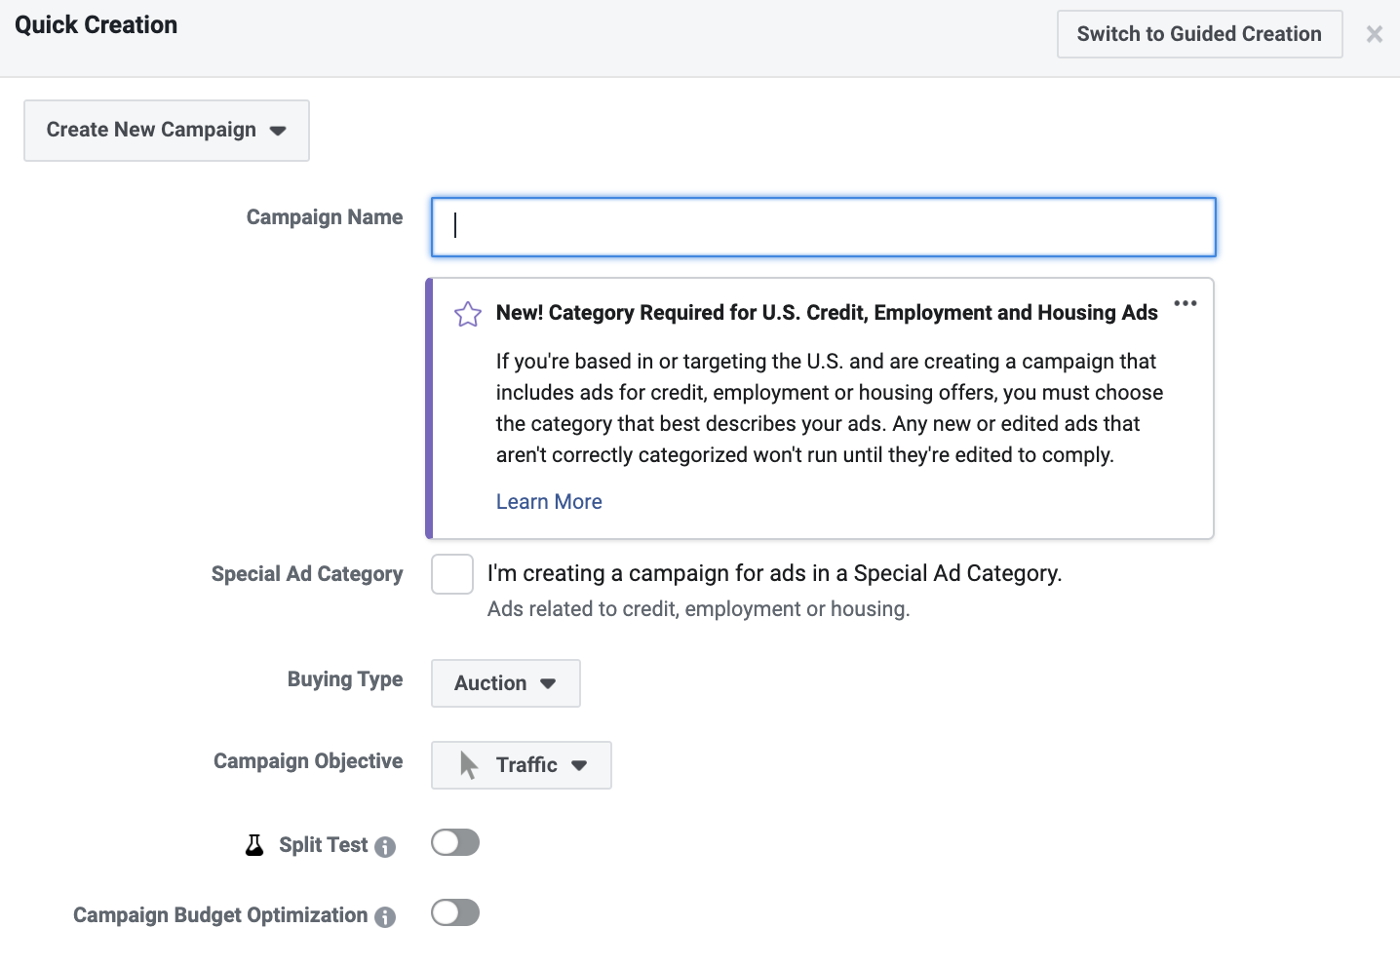Switch to Guided Creation
This screenshot has width=1400, height=967.
[x=1199, y=34]
